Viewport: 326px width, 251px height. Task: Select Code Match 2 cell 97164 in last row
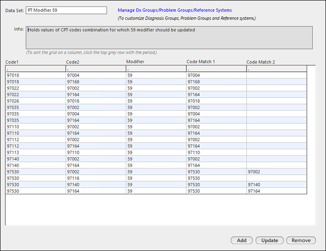coord(276,191)
